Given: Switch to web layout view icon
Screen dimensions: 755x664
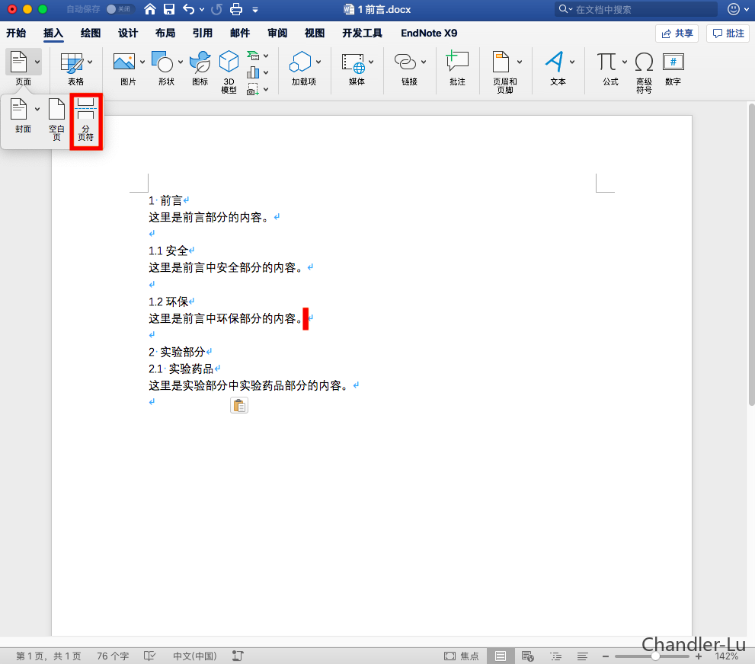Looking at the screenshot, I should point(528,656).
